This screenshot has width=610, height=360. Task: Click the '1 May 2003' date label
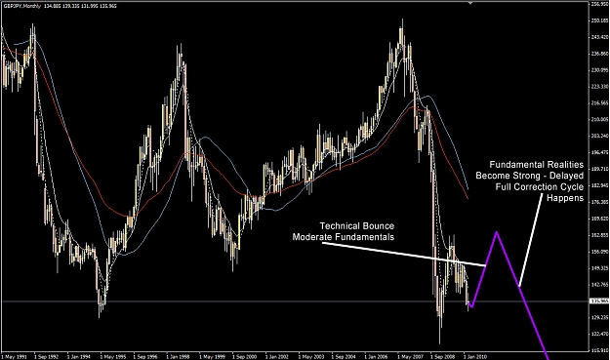(x=311, y=356)
